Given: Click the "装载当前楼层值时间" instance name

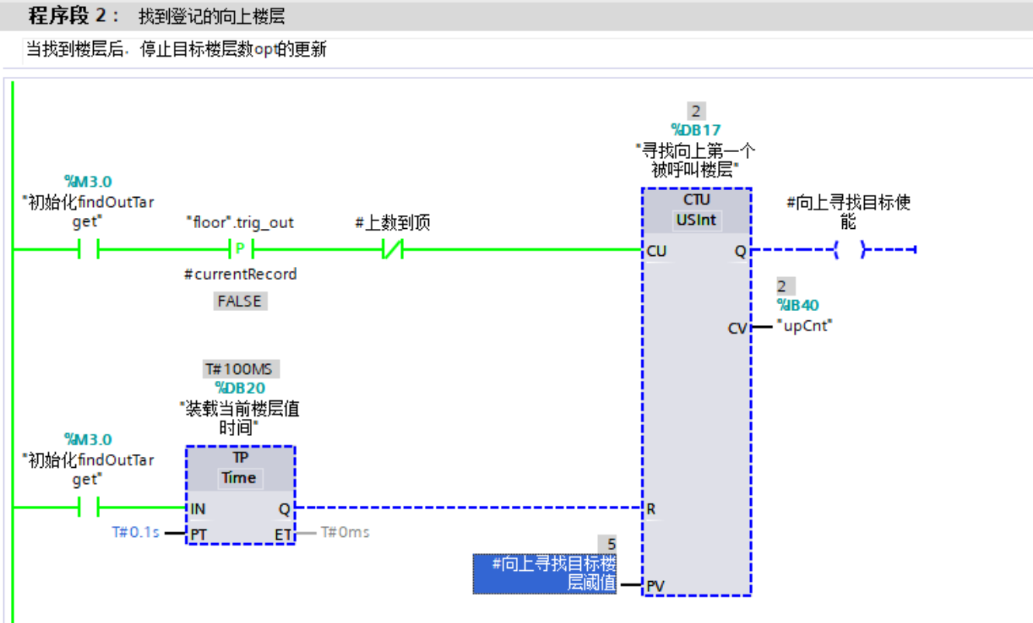Looking at the screenshot, I should (x=240, y=417).
